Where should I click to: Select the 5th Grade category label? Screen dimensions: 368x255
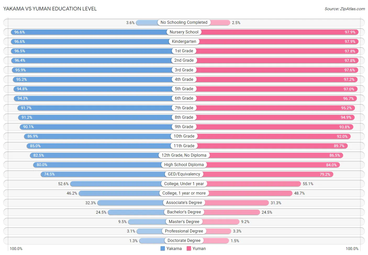point(184,89)
